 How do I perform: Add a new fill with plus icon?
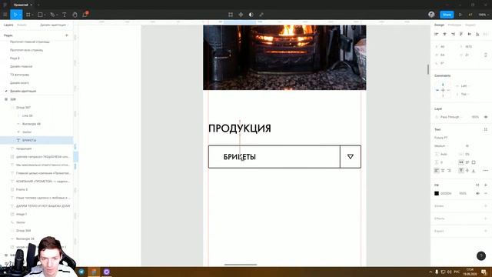486,185
